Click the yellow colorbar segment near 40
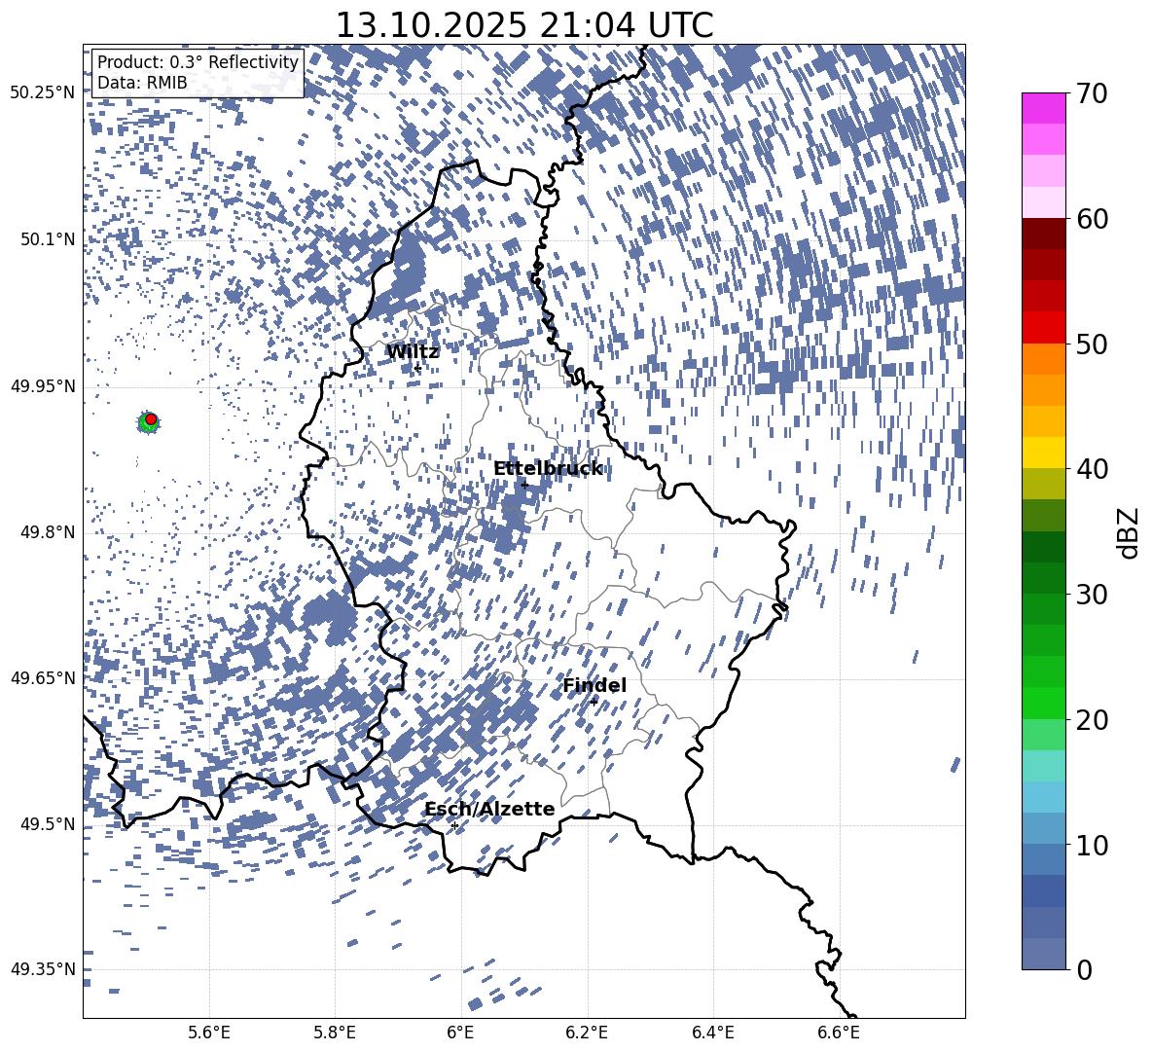This screenshot has height=1052, width=1152. pyautogui.click(x=1043, y=453)
